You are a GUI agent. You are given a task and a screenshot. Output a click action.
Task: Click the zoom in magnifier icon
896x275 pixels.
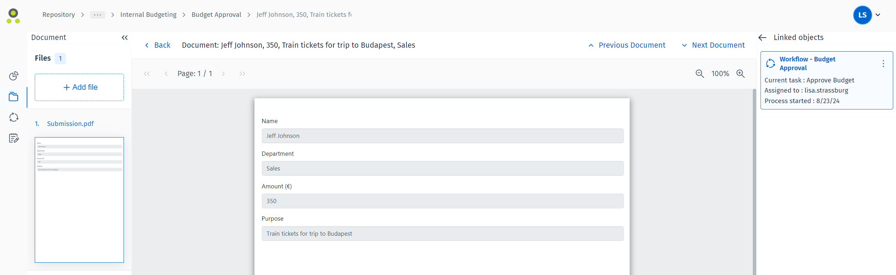(740, 74)
